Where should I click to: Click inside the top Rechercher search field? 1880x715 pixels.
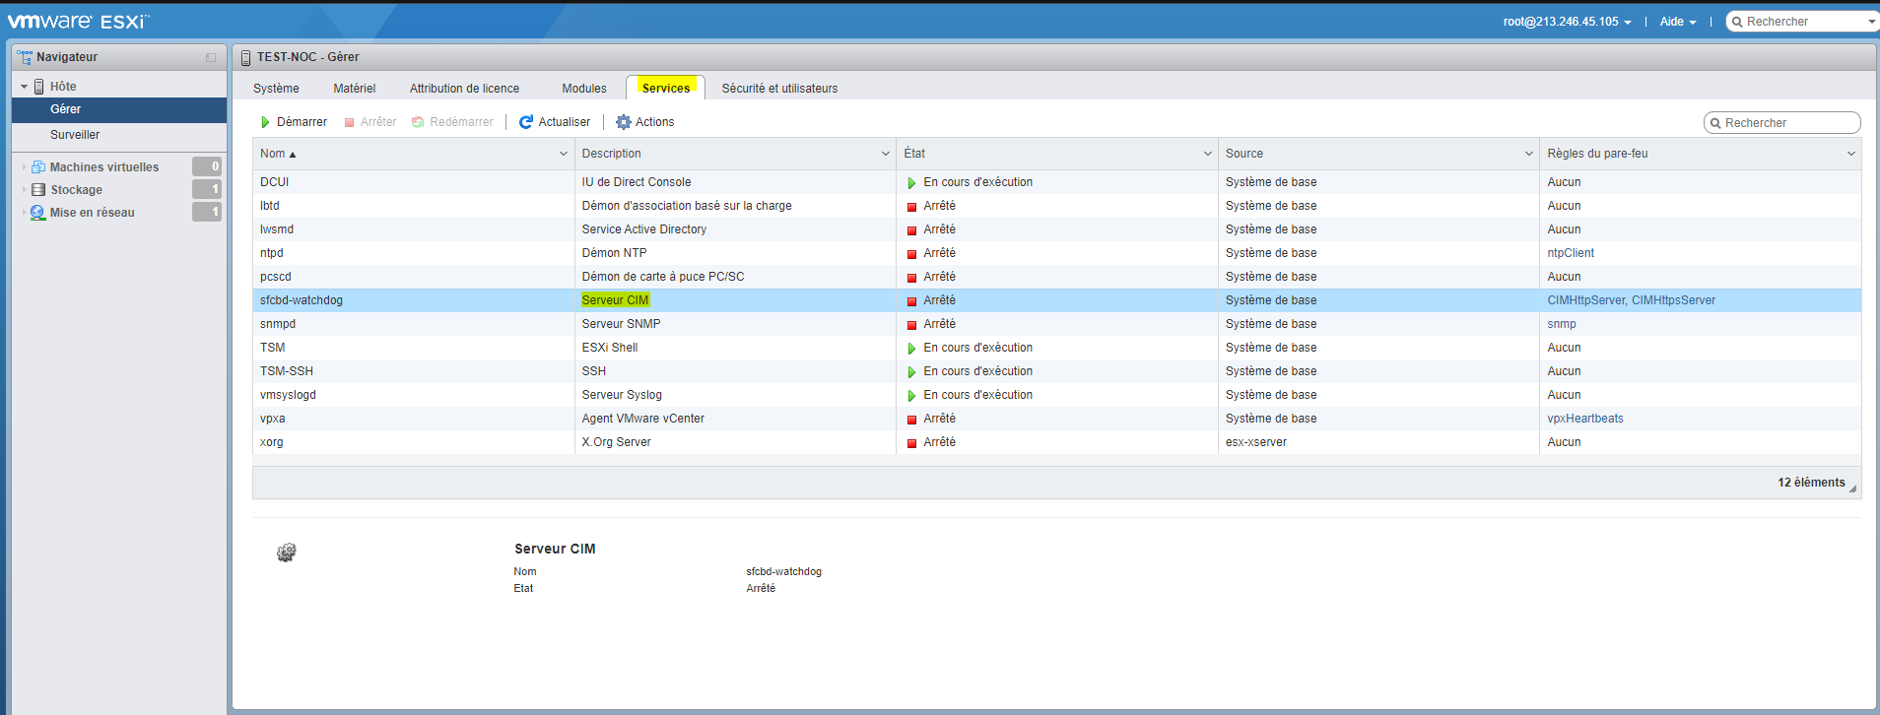coord(1803,22)
